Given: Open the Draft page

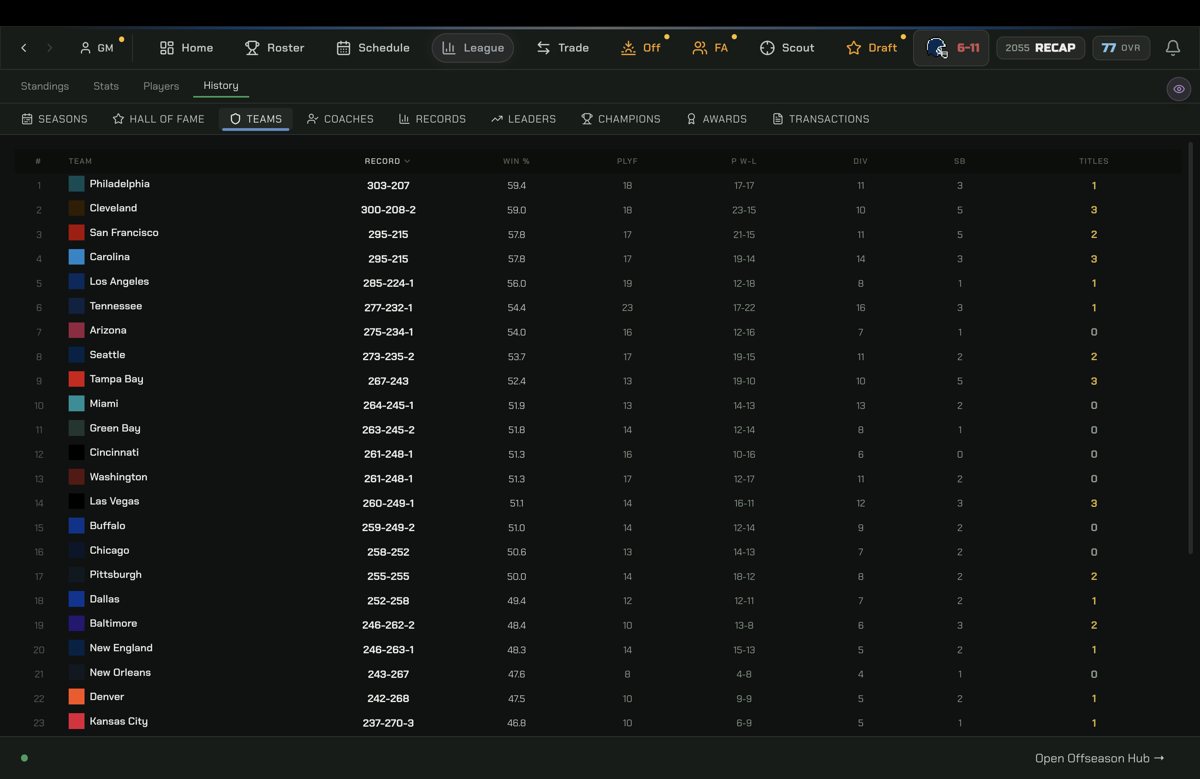Looking at the screenshot, I should click(x=872, y=48).
